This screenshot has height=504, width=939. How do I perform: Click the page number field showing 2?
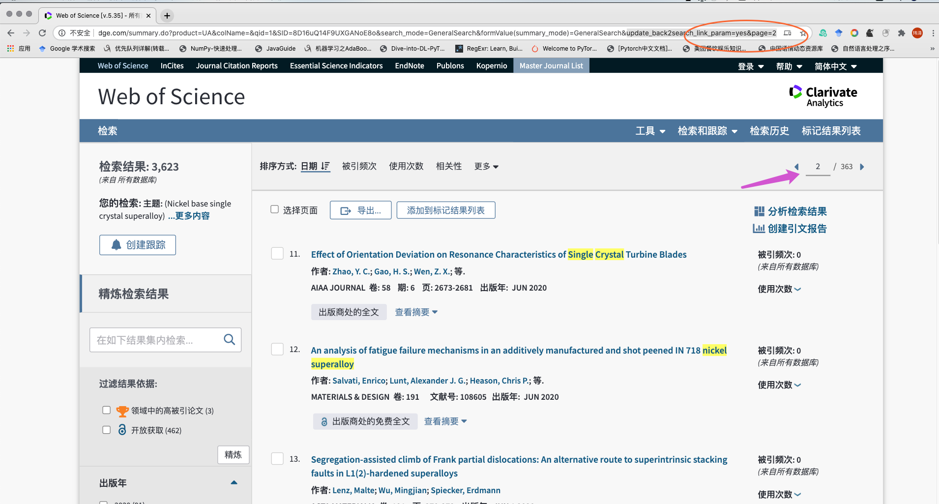[x=818, y=167]
